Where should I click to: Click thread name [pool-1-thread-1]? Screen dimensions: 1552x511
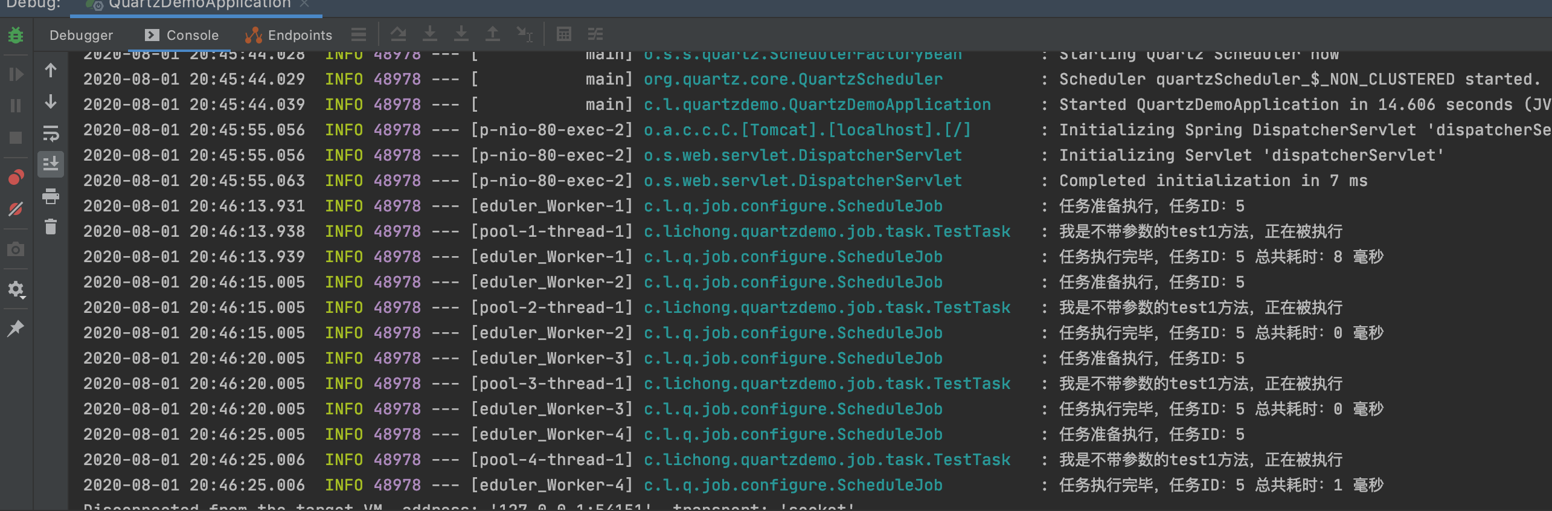552,231
